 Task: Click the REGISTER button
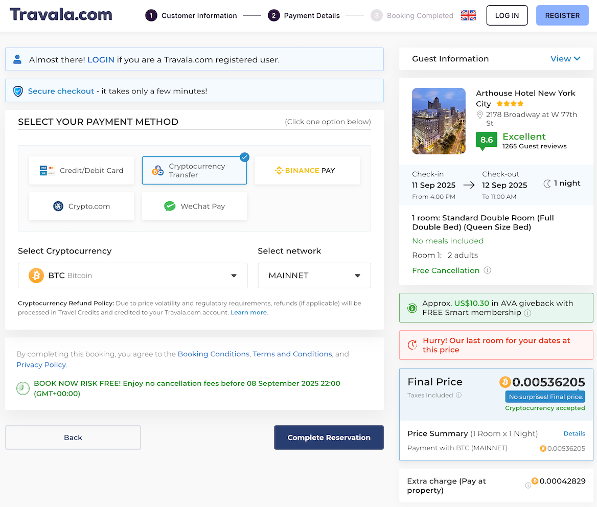click(562, 16)
